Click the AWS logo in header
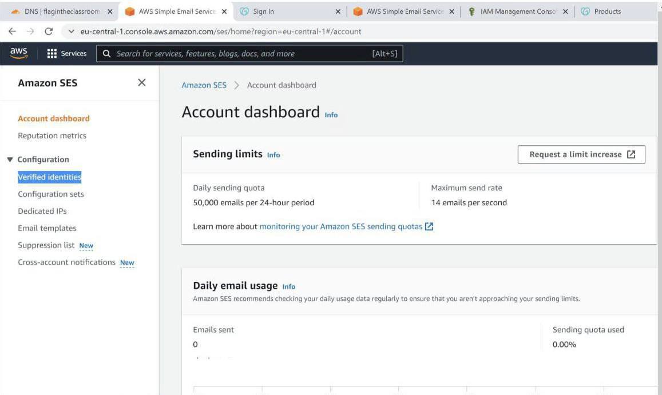 click(x=18, y=53)
